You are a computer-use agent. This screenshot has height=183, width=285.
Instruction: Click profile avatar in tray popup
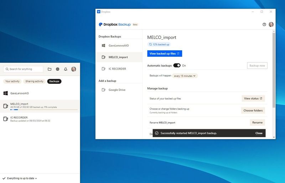74,69
